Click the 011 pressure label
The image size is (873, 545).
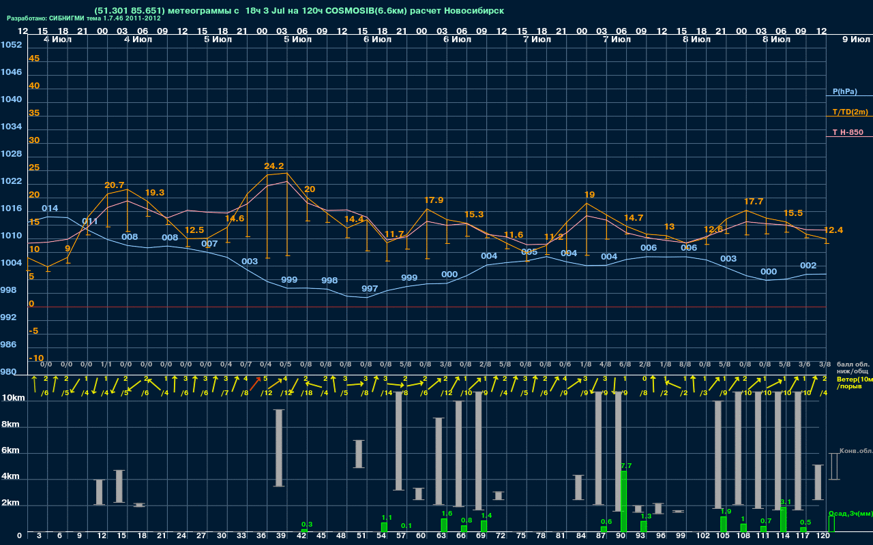(90, 221)
